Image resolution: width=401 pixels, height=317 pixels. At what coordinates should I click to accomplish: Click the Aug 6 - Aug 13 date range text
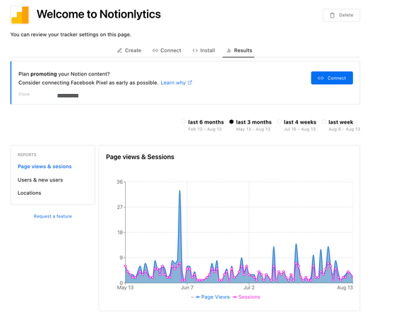[345, 129]
